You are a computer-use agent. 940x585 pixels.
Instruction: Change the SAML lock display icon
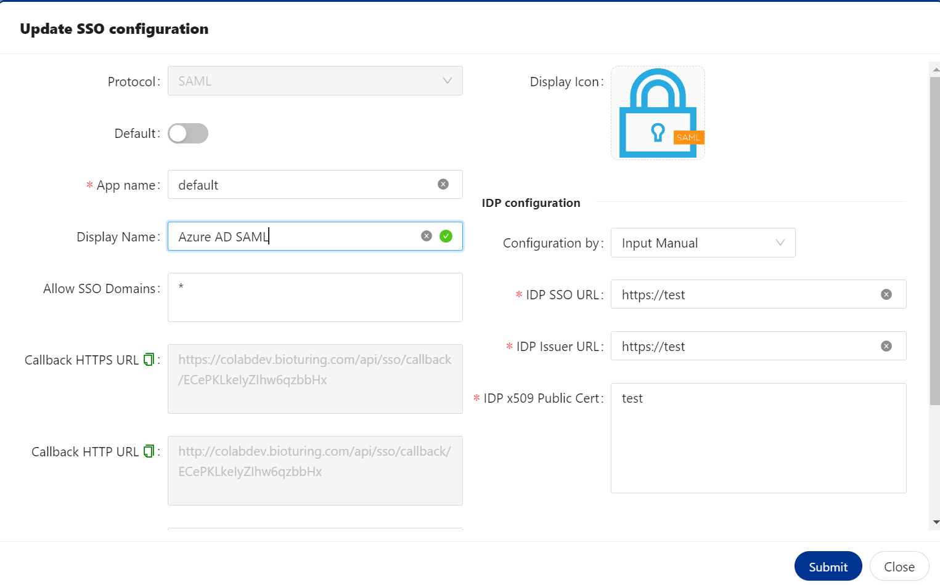[x=658, y=113]
